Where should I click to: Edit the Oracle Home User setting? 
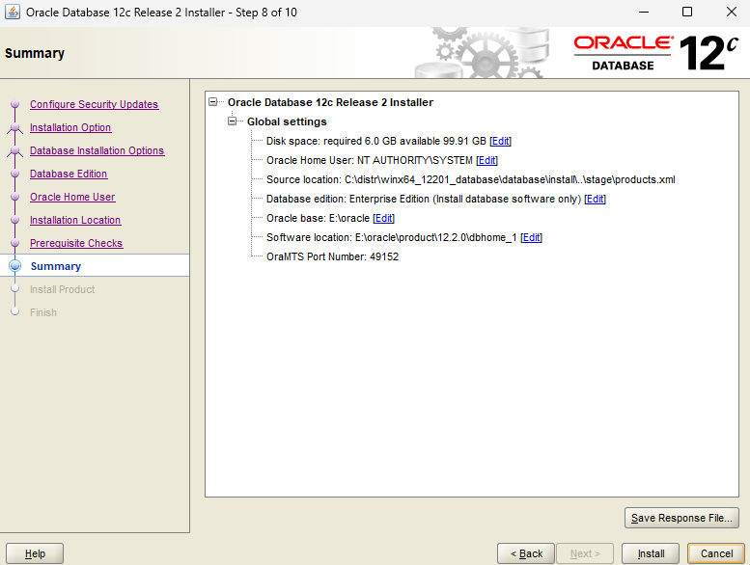[x=486, y=160]
